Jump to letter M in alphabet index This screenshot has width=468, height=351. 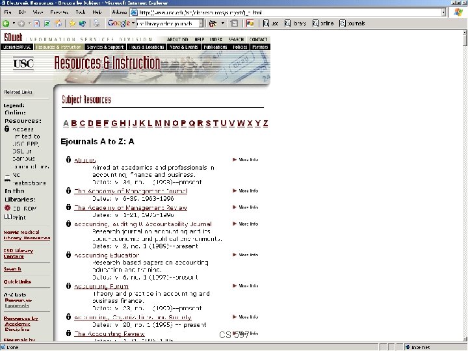tap(158, 123)
